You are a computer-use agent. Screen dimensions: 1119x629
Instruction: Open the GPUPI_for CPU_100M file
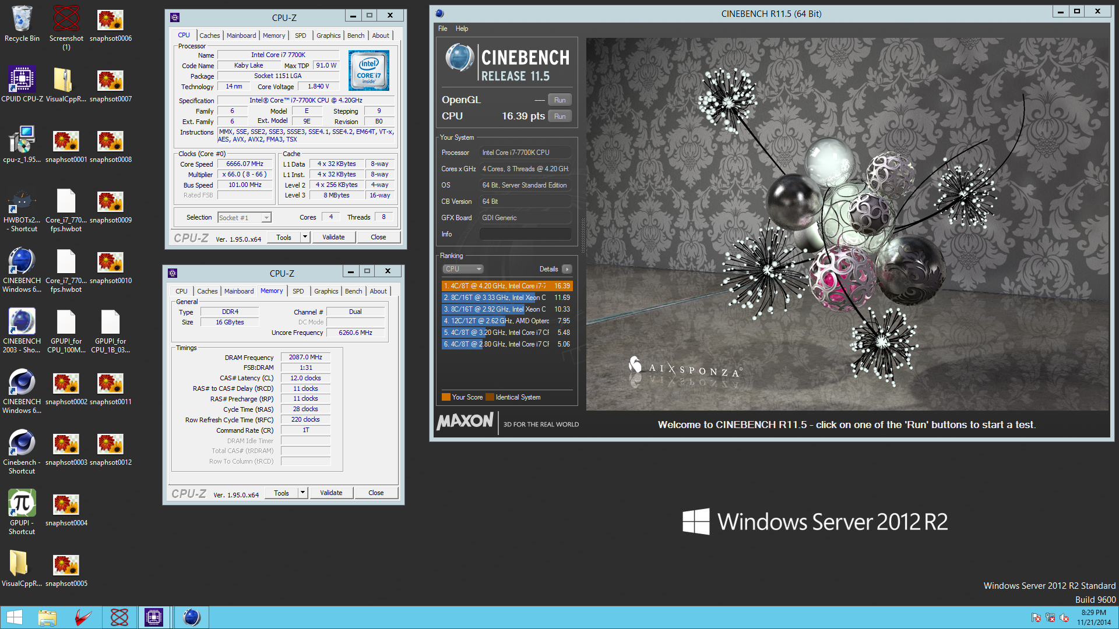(x=66, y=331)
